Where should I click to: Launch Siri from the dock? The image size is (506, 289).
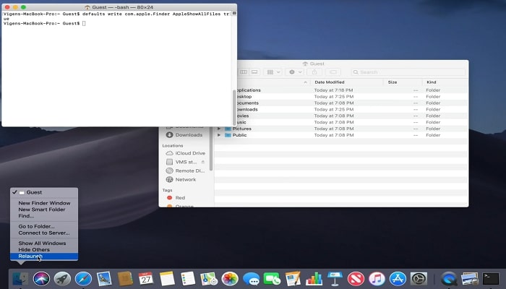point(41,278)
